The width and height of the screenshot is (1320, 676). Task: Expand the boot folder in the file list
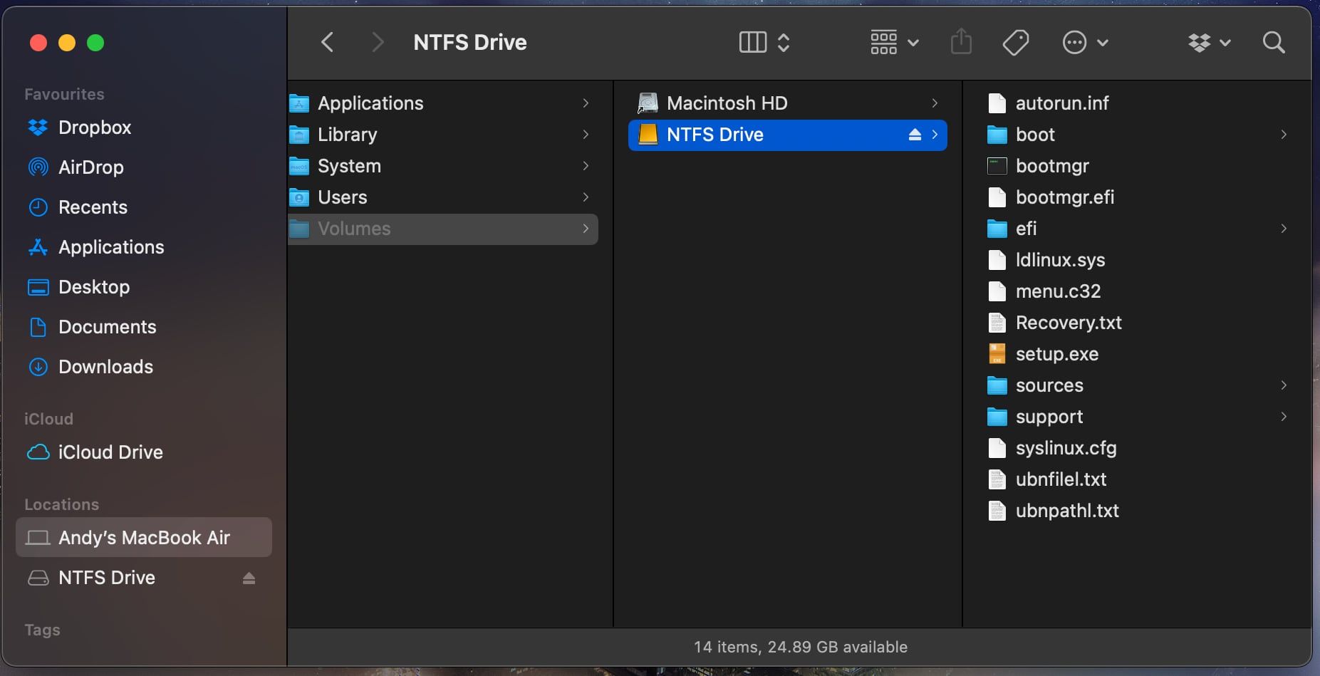[1284, 135]
